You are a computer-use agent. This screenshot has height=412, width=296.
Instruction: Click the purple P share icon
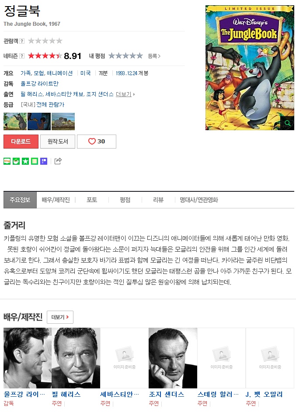[x=44, y=161]
